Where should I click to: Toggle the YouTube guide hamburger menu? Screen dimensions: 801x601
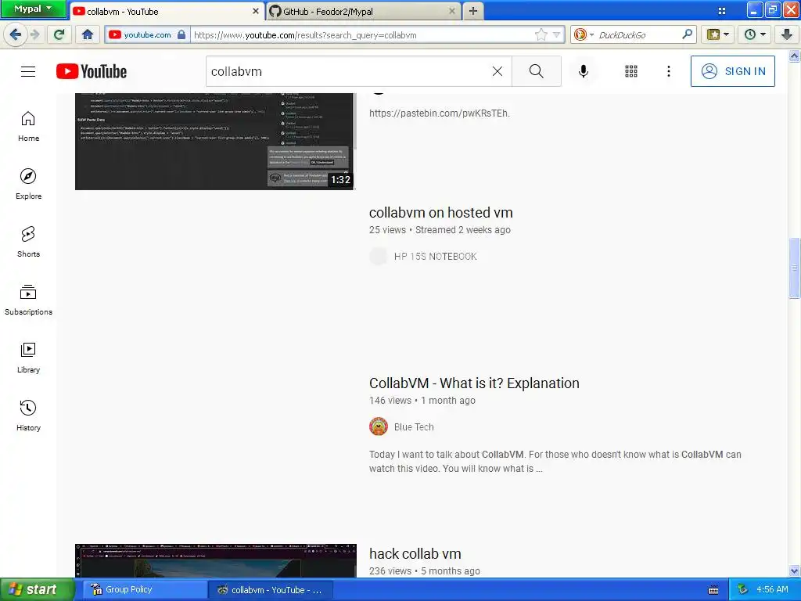[28, 71]
